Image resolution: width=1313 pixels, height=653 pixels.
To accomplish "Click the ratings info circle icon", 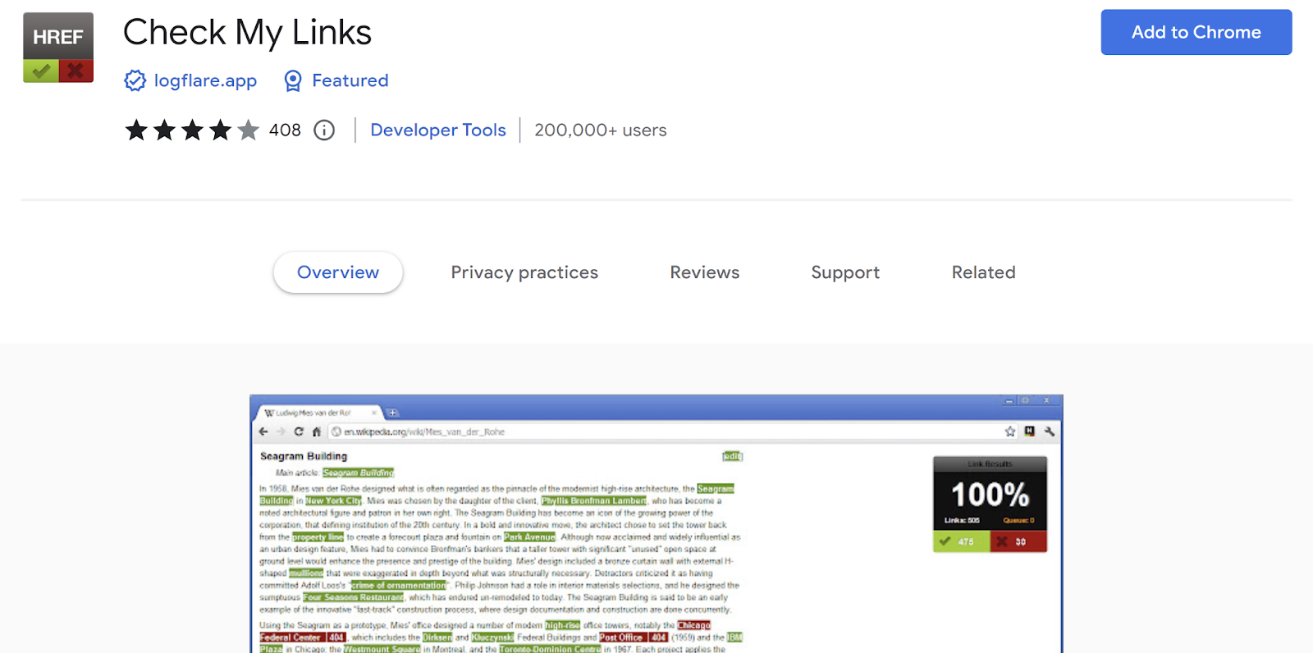I will (x=325, y=130).
